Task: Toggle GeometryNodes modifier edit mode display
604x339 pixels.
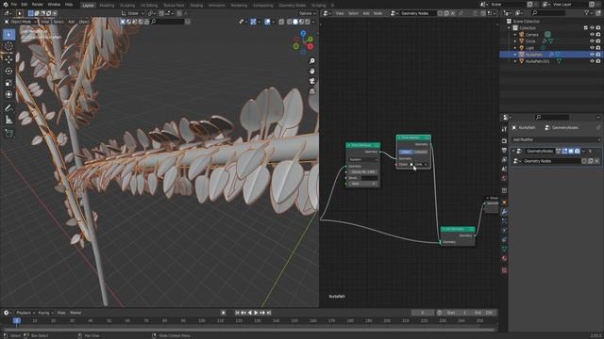Action: tap(564, 151)
